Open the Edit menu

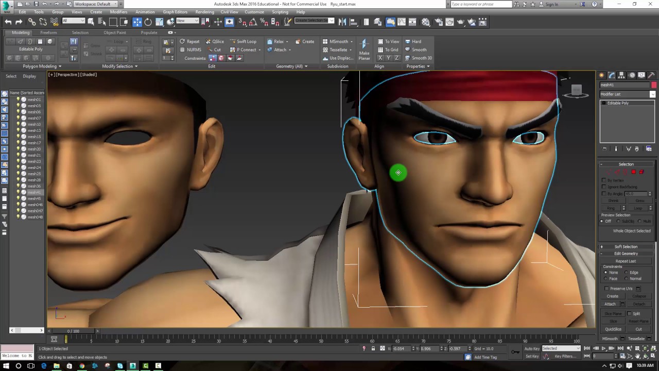coord(22,12)
